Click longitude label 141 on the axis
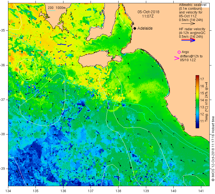The image size is (215, 194). 201,191
